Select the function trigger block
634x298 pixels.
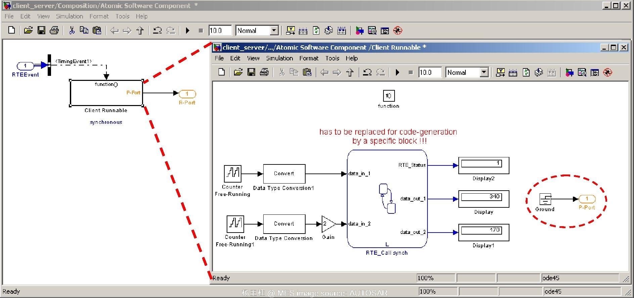click(389, 96)
